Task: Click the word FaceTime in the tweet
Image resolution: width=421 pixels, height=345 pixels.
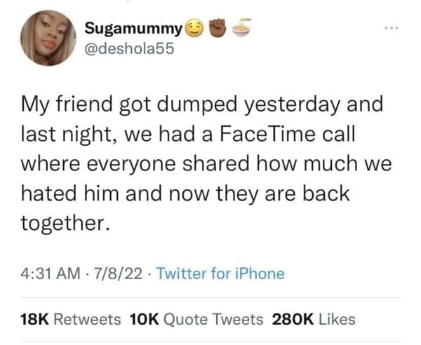Action: (227, 137)
